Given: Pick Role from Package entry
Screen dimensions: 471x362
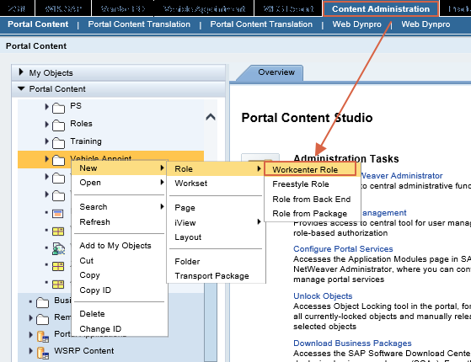Looking at the screenshot, I should pyautogui.click(x=309, y=214).
